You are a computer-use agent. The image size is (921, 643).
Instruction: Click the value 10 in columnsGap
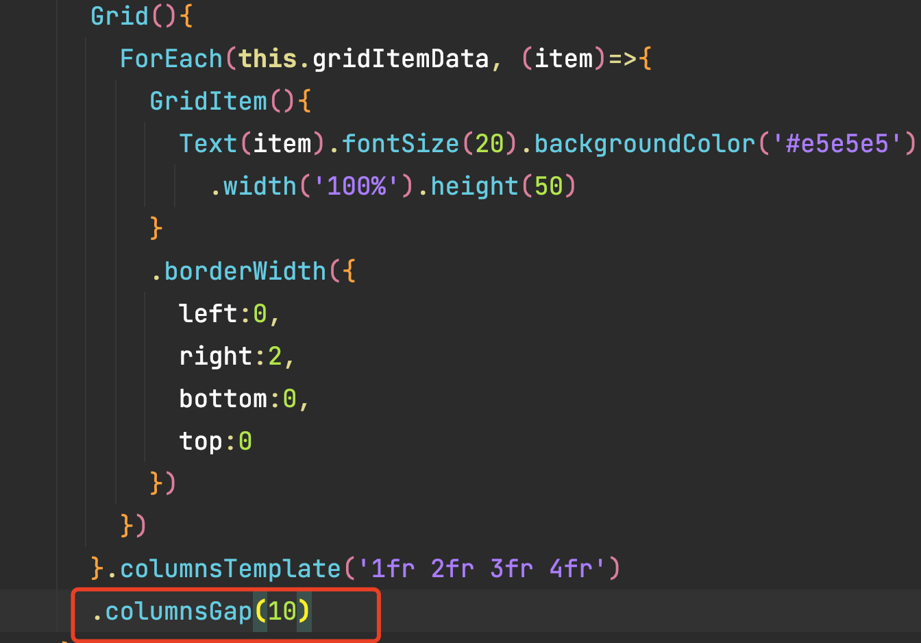click(x=282, y=611)
